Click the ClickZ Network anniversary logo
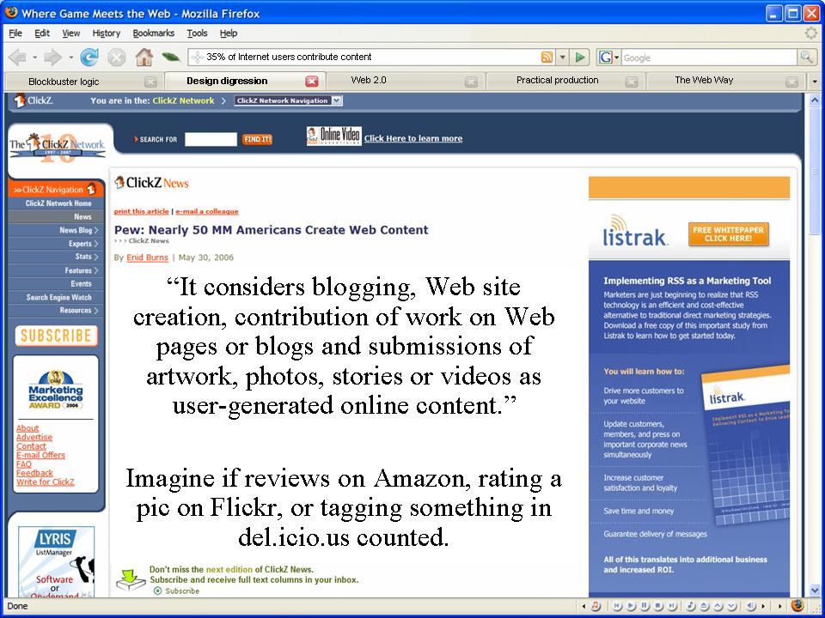 (58, 147)
